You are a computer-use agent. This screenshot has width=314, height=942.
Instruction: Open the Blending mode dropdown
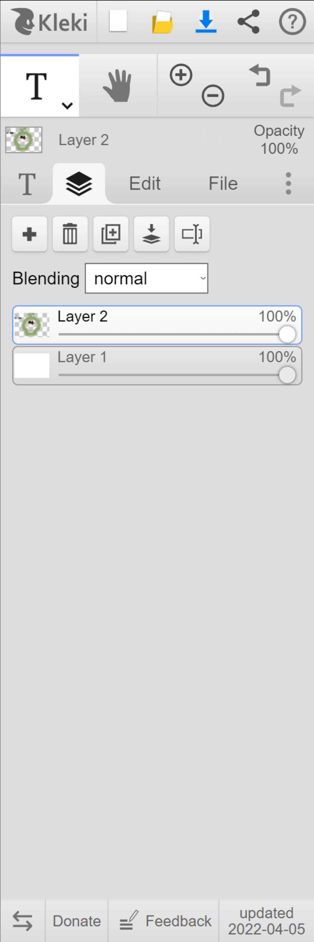coord(147,278)
